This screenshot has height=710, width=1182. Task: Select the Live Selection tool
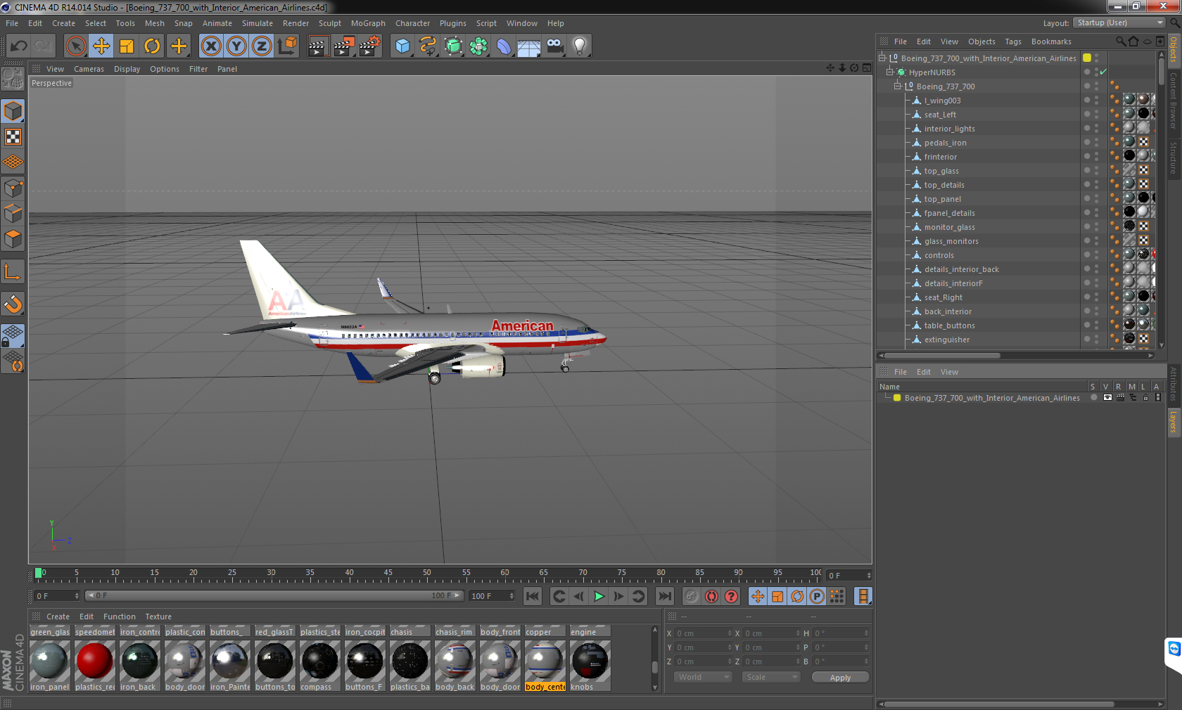[75, 46]
